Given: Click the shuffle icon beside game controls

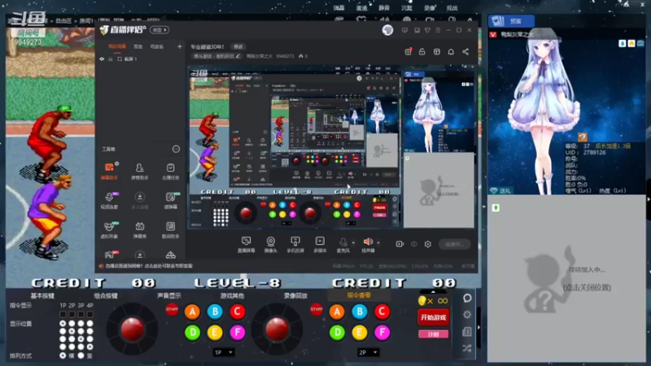Looking at the screenshot, I should point(467,348).
